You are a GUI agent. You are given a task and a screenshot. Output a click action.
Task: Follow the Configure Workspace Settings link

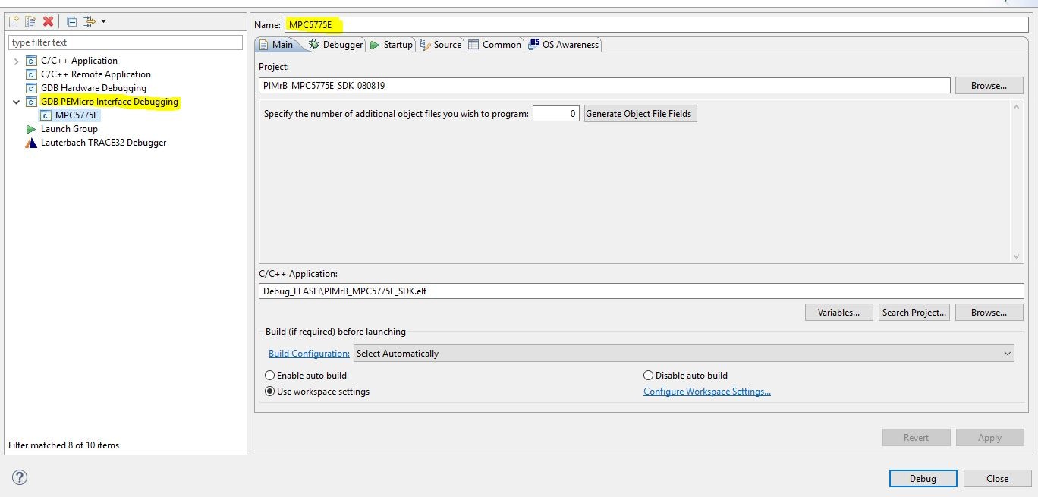click(706, 392)
